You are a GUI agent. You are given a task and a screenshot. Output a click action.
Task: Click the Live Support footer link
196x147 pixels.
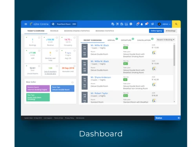tap(48, 118)
